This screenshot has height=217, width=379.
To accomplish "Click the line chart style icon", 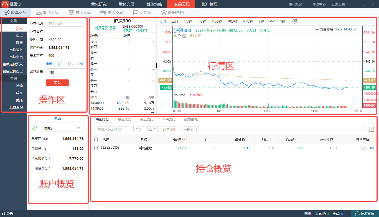I will point(273,21).
